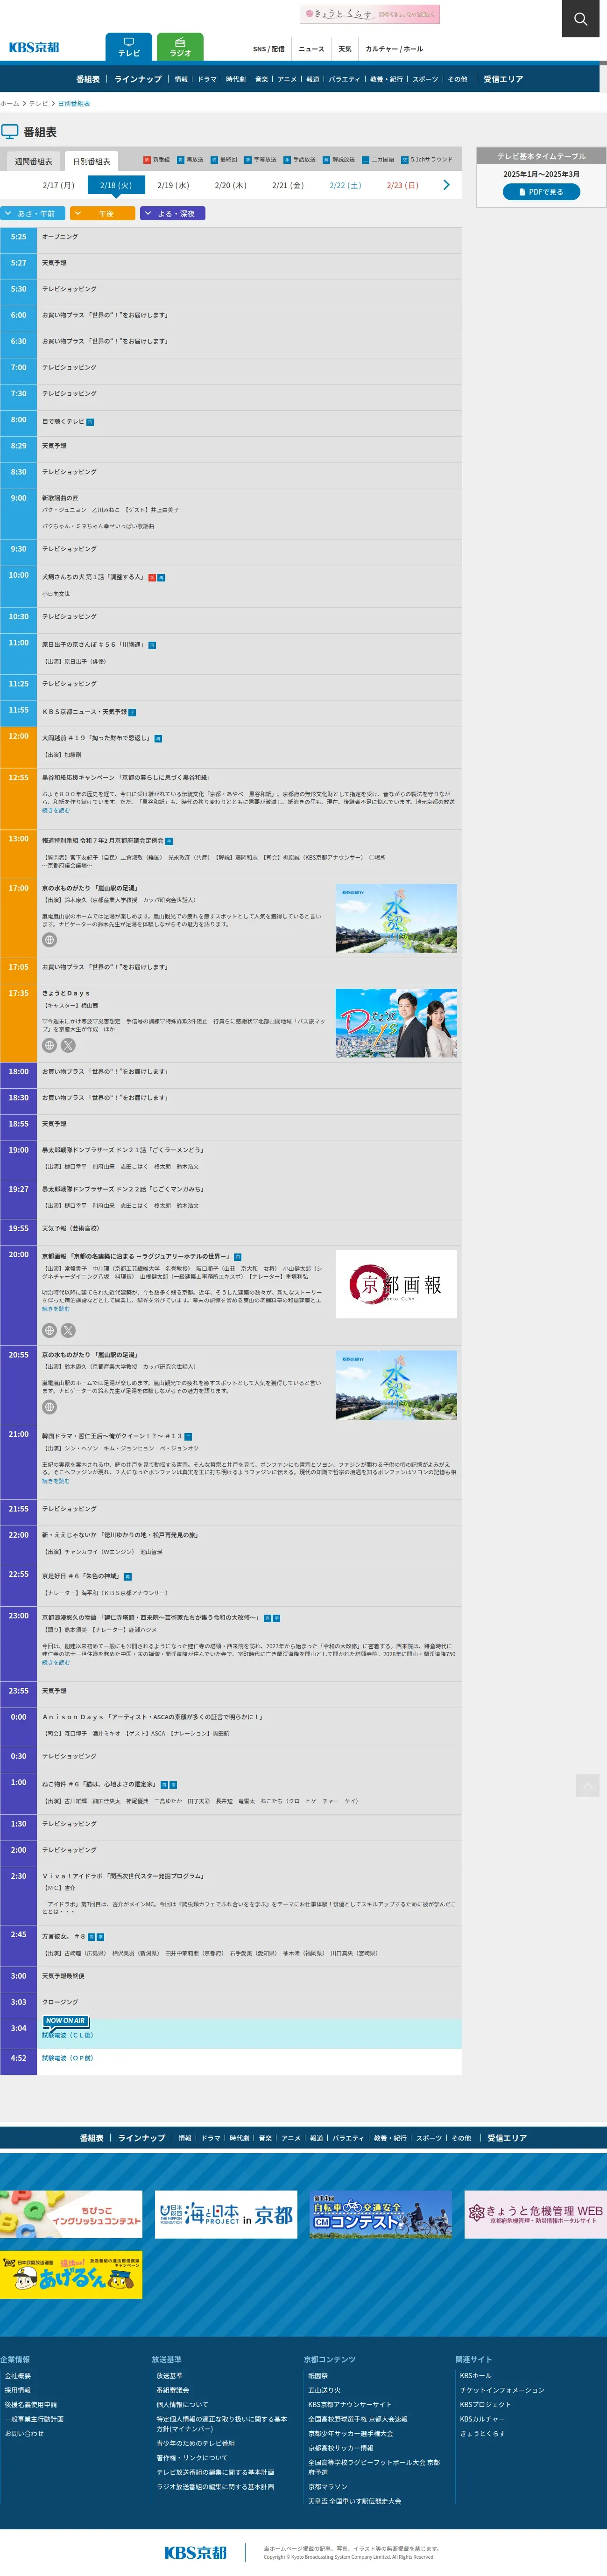
Task: Open SNS / 配信 in top menu
Action: click(268, 49)
